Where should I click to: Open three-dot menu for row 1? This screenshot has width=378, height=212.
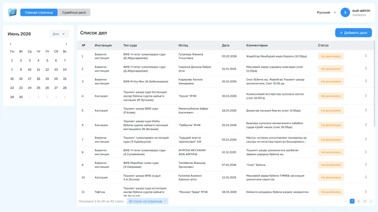coord(366,56)
